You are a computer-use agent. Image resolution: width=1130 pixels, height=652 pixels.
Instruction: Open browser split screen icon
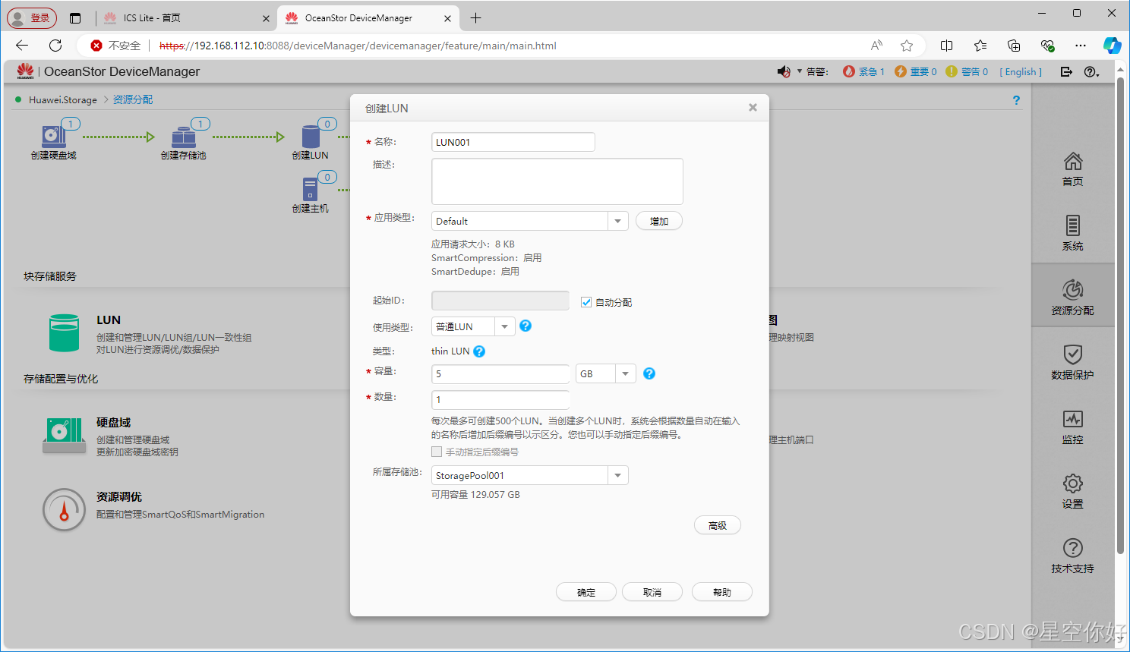(946, 46)
